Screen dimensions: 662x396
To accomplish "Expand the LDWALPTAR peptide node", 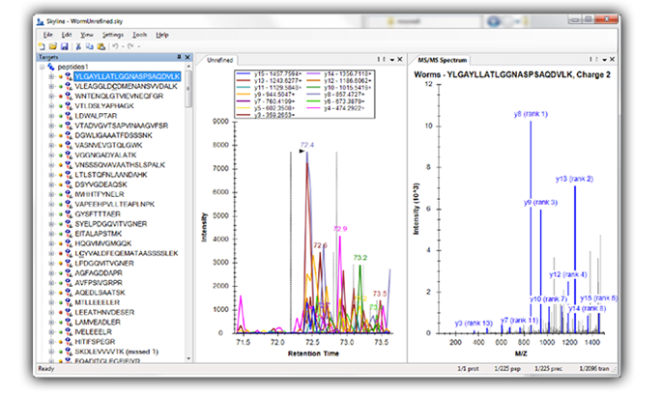I will [x=50, y=115].
